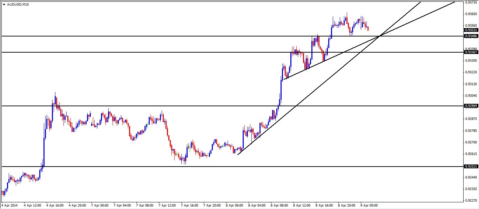Image resolution: width=479 pixels, height=209 pixels.
Task: Click 0.93735 on the price scale
Action: point(471,2)
